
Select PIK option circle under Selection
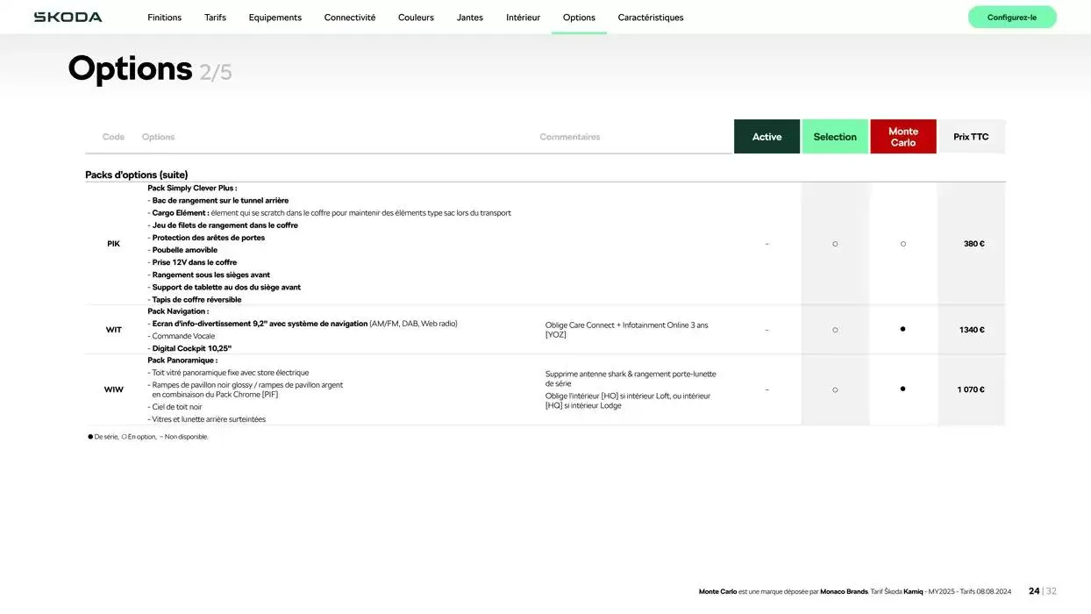[x=835, y=244]
